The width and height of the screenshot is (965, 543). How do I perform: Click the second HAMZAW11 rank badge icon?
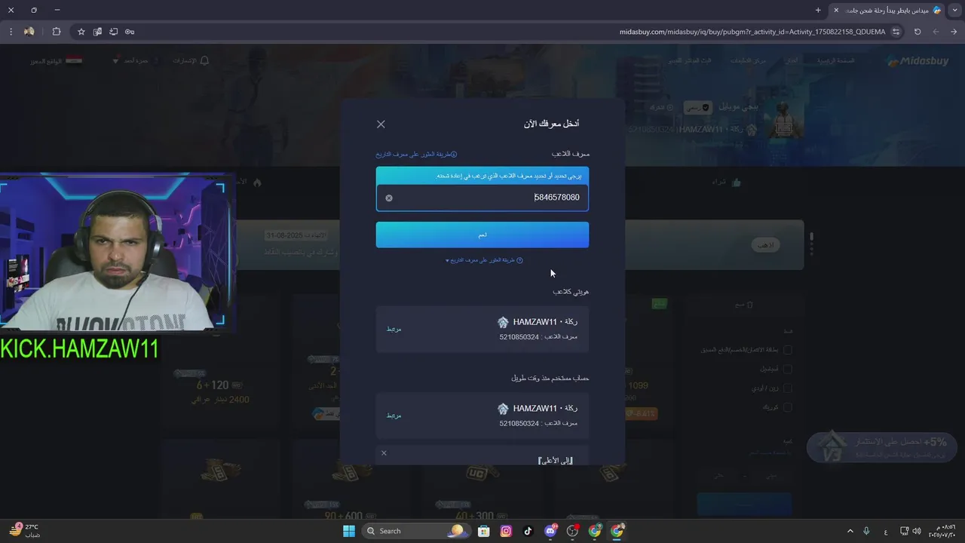pos(503,409)
